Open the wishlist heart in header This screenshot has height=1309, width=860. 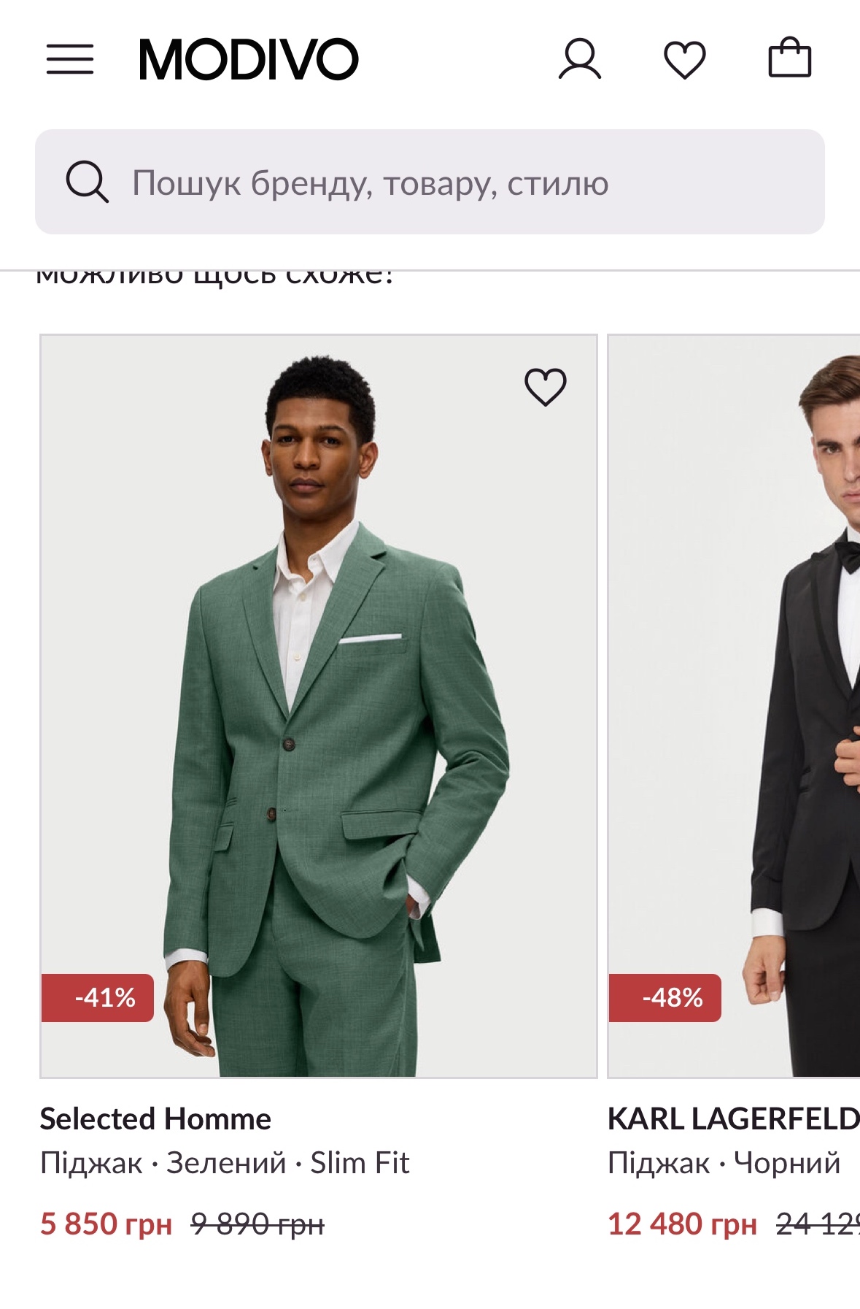(684, 59)
